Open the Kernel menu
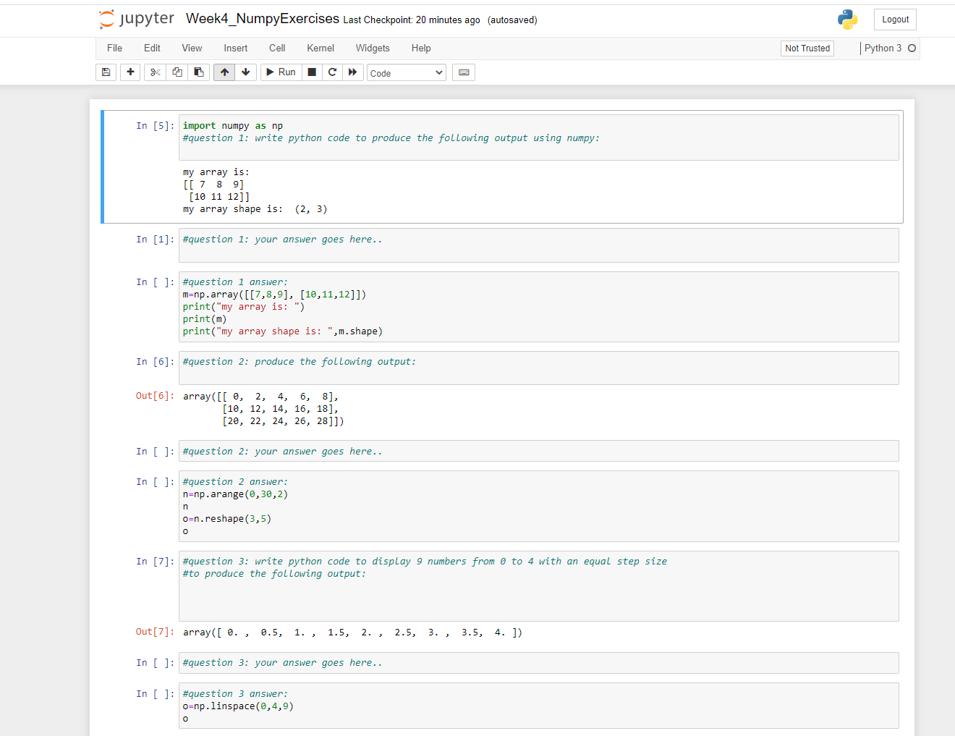The image size is (955, 736). 321,48
